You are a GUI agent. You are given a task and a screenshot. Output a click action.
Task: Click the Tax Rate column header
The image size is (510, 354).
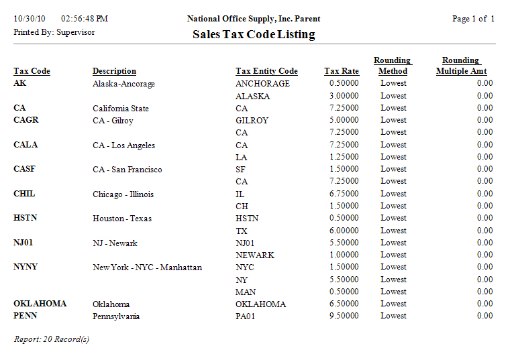[x=341, y=71]
